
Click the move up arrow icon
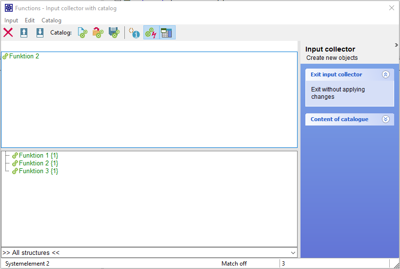[x=24, y=33]
